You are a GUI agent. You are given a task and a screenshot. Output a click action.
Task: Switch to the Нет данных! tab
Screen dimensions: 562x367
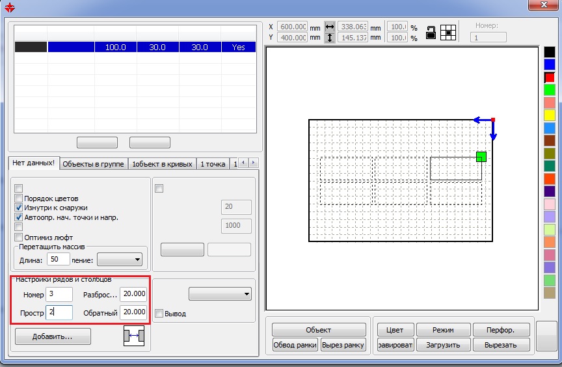(34, 163)
